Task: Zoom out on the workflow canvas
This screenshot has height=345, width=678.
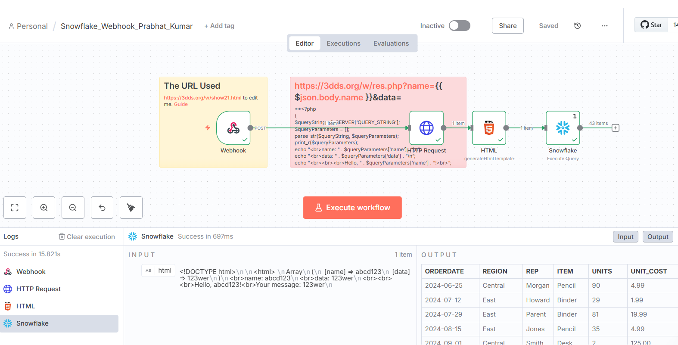Action: click(x=73, y=208)
